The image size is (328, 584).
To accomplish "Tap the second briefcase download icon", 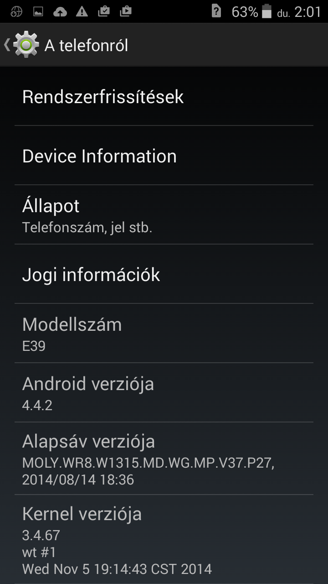I will tap(126, 11).
